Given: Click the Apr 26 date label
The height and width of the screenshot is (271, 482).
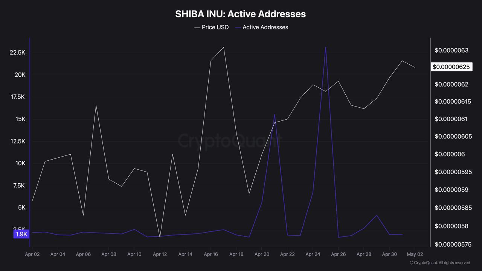Looking at the screenshot, I should tap(338, 254).
